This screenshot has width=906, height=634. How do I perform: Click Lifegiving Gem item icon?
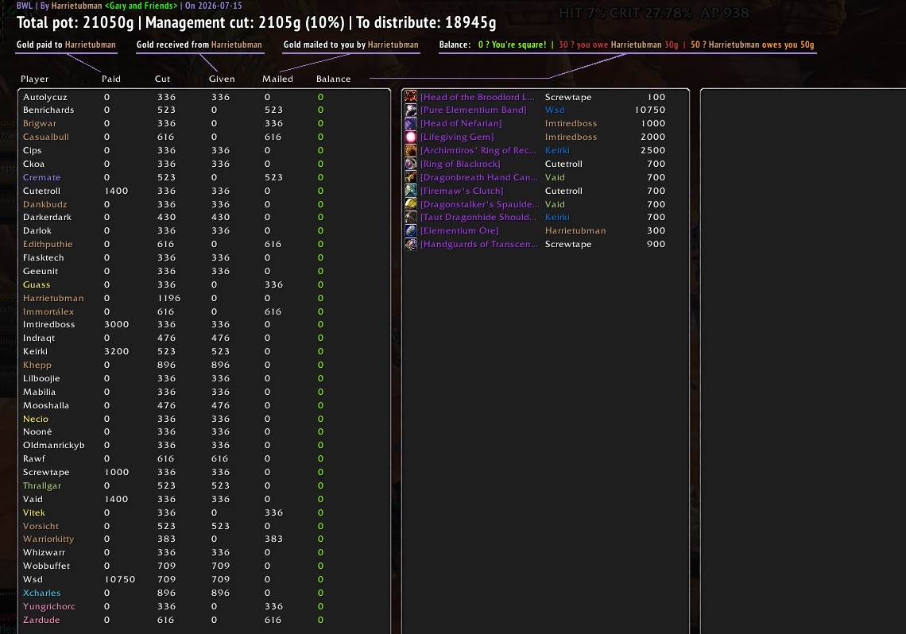411,137
